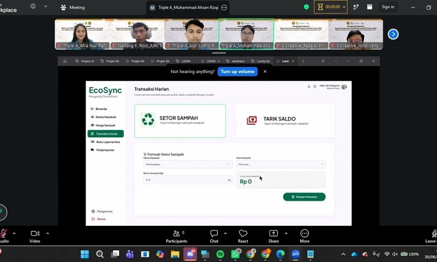This screenshot has height=262, width=437.
Task: Show next participants with blue arrow
Action: pyautogui.click(x=393, y=34)
